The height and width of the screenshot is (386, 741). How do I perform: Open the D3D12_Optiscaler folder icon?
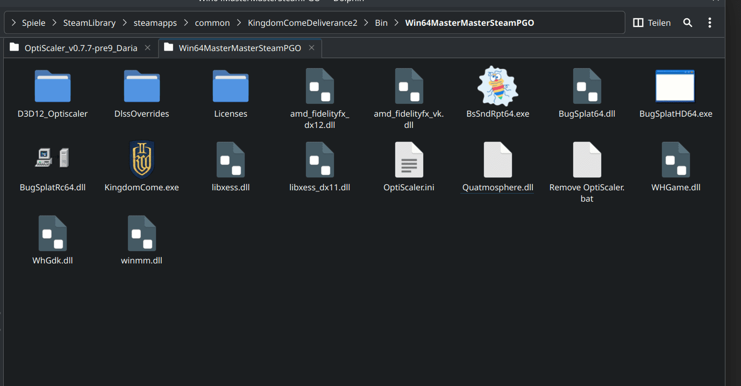pyautogui.click(x=53, y=86)
